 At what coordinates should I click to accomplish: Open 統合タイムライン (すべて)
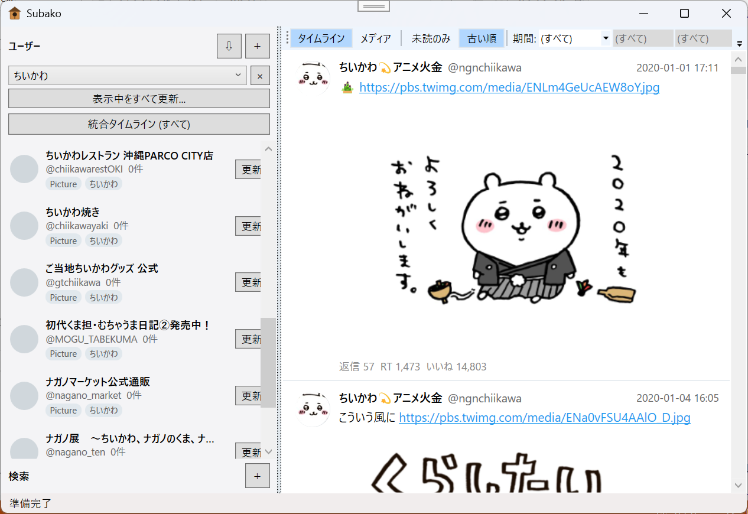139,124
